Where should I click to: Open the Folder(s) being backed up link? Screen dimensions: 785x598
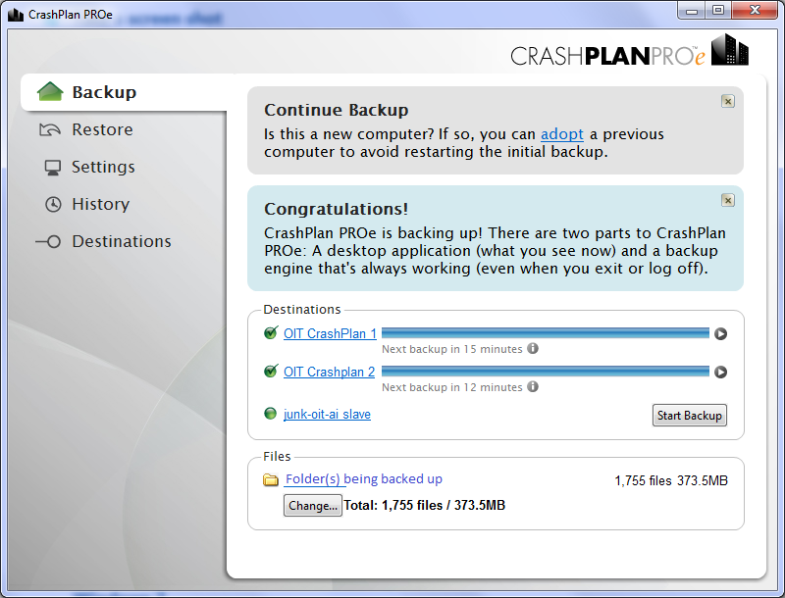[x=364, y=479]
